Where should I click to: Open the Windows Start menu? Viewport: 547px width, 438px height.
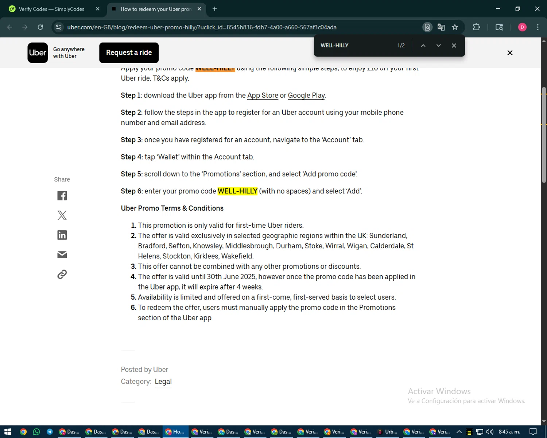(x=8, y=432)
